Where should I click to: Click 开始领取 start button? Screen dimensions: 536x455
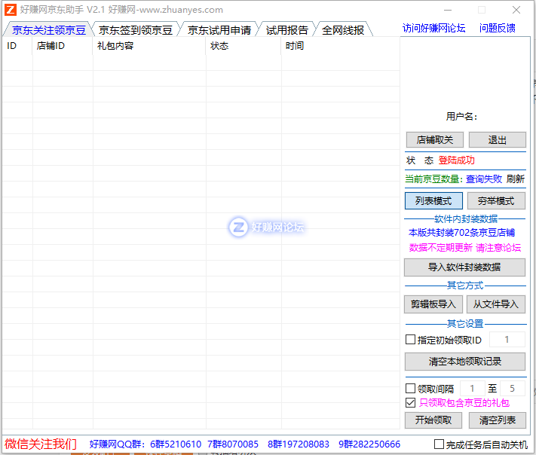click(x=433, y=420)
